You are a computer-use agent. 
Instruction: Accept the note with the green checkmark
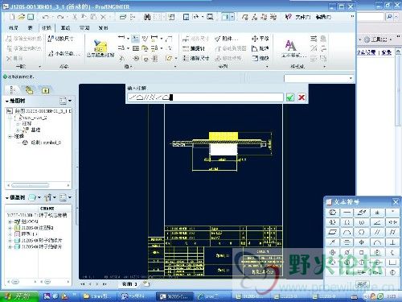290,97
